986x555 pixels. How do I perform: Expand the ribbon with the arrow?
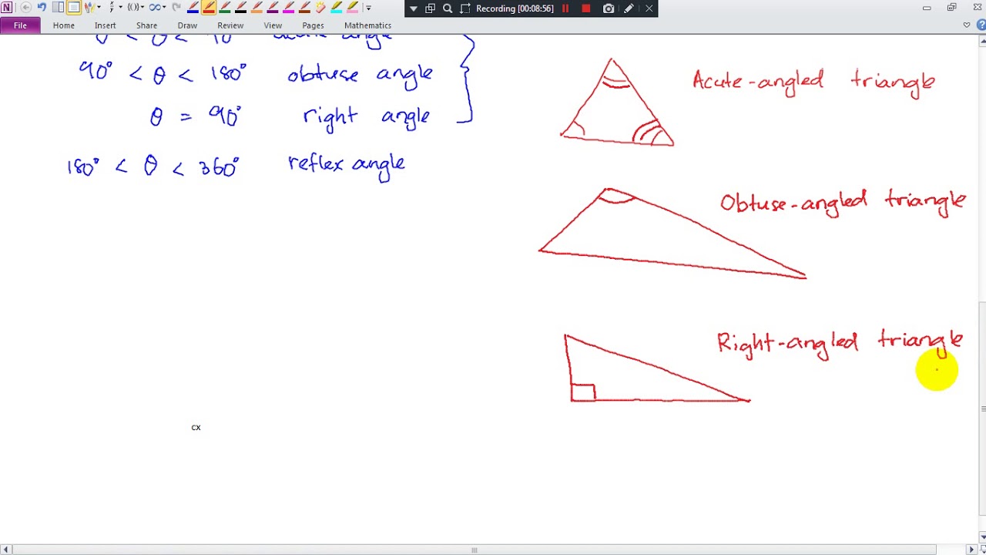(967, 25)
